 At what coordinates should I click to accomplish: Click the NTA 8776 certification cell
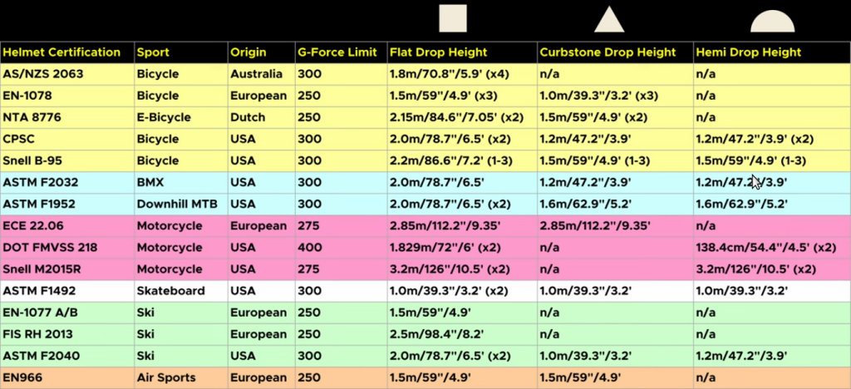67,118
